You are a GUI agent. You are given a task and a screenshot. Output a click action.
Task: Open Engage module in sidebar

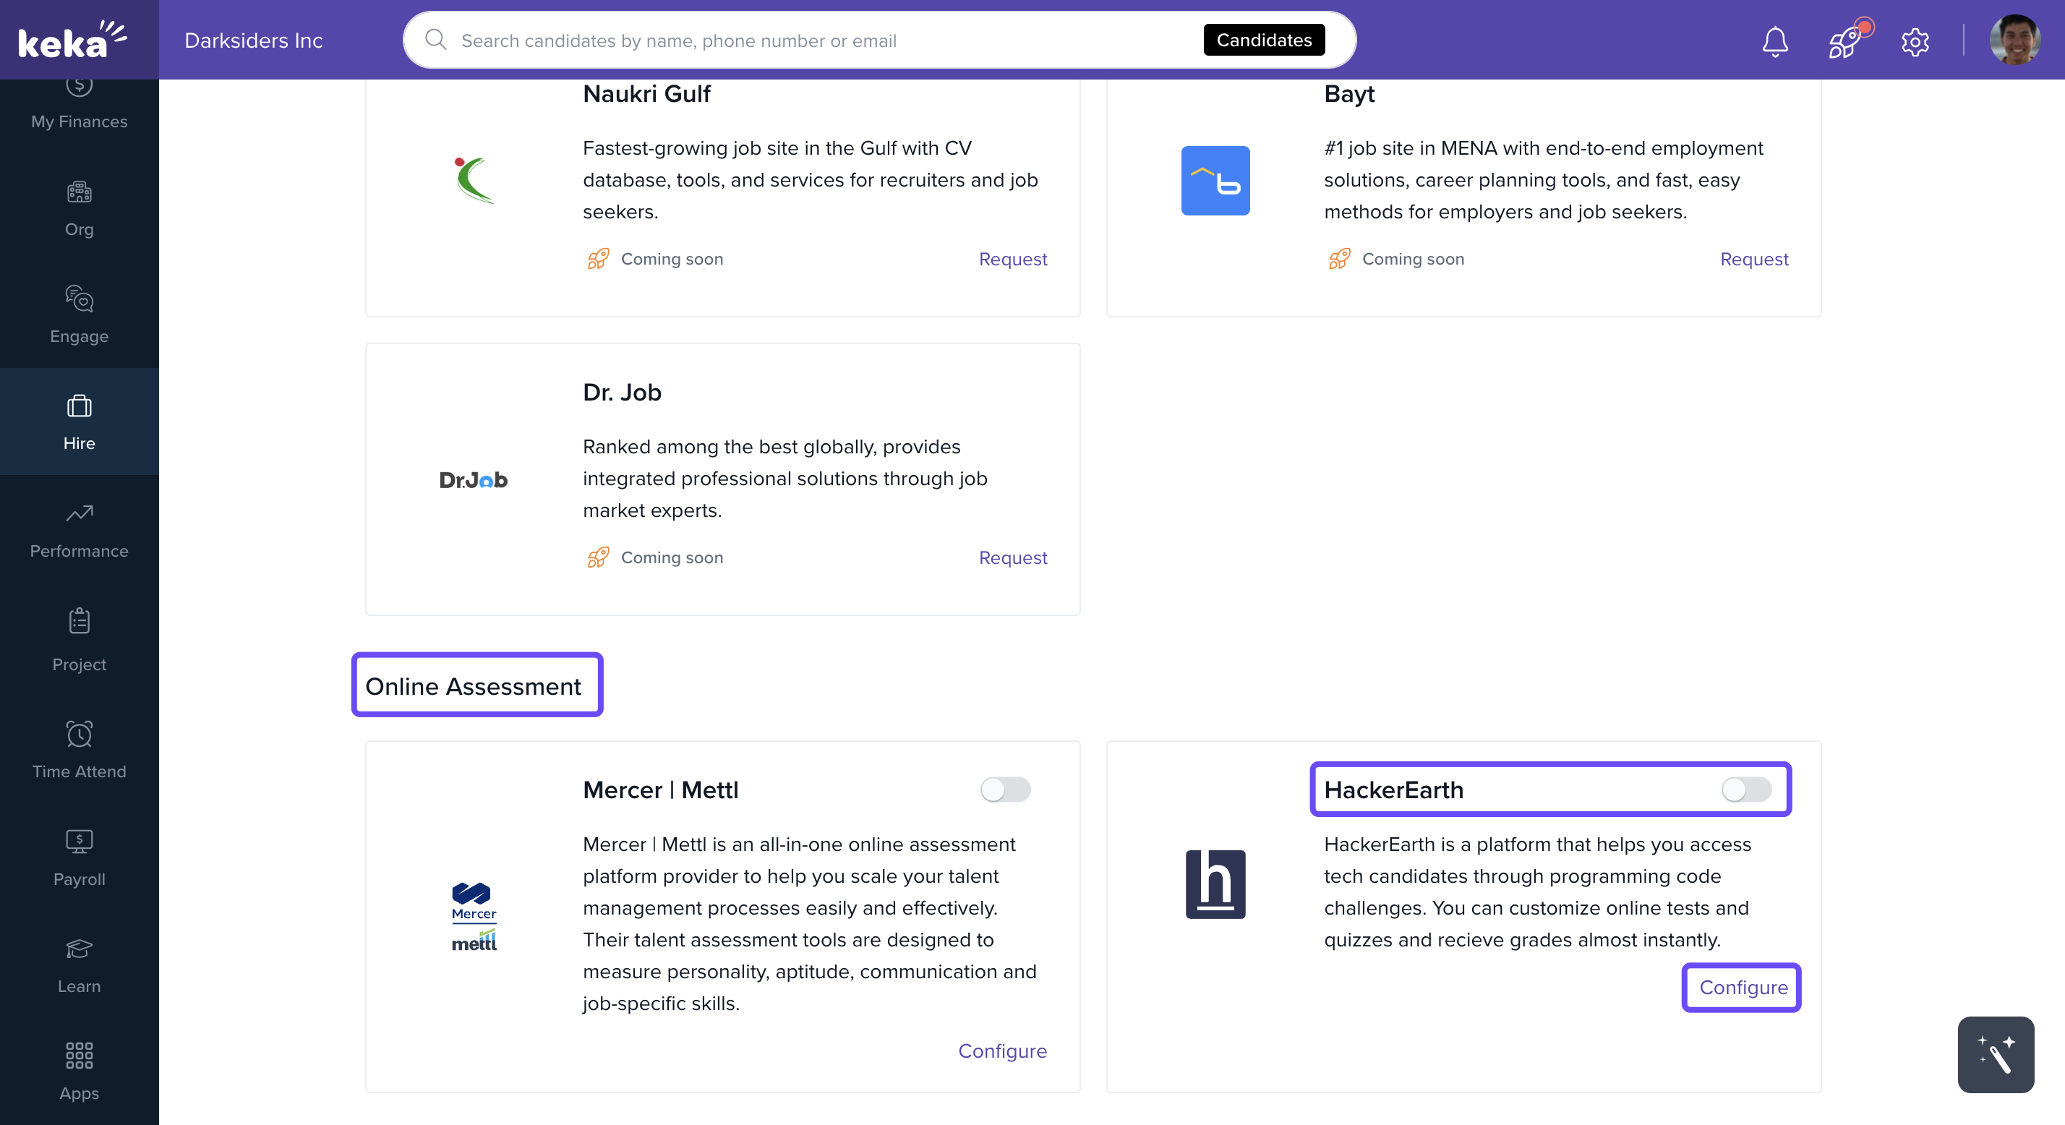click(79, 315)
